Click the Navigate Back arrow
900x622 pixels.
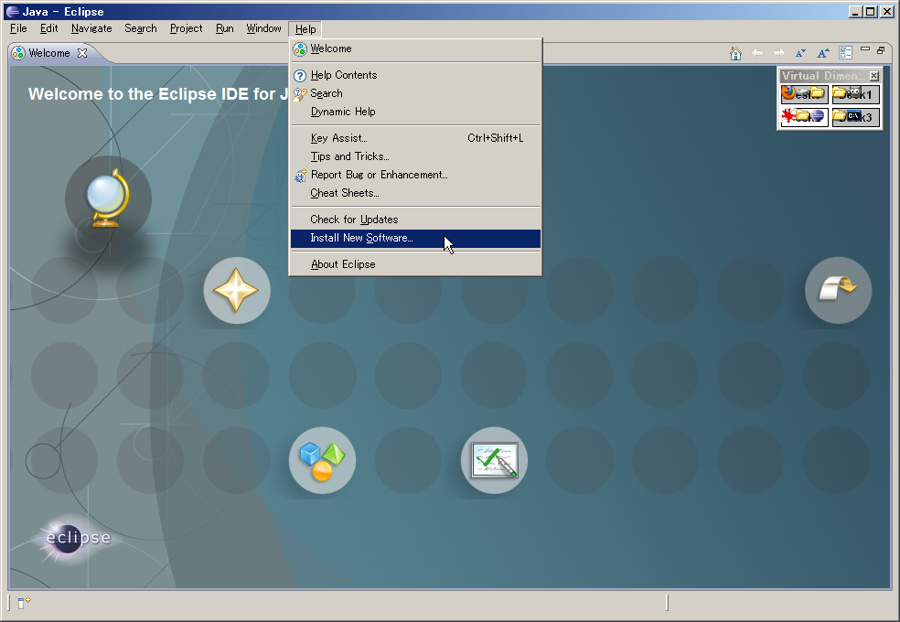point(757,53)
